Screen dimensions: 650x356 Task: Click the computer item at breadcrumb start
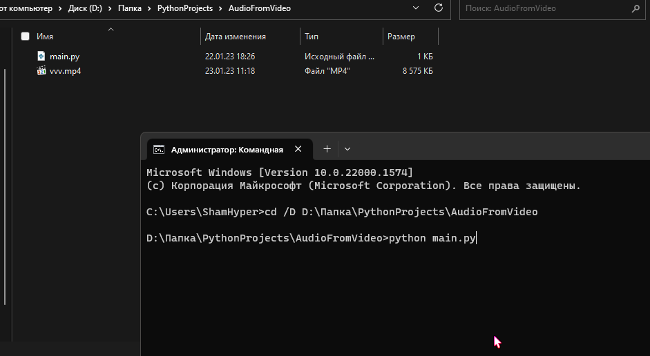tap(26, 8)
